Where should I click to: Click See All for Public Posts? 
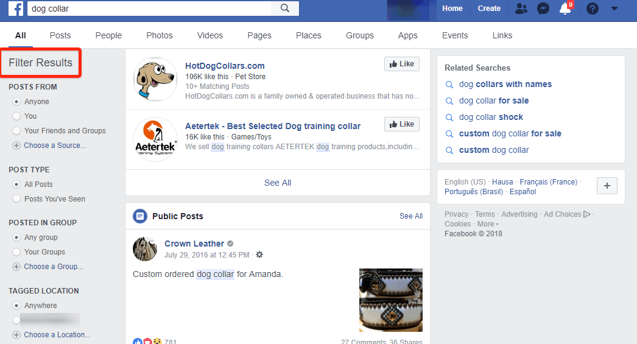click(x=410, y=216)
